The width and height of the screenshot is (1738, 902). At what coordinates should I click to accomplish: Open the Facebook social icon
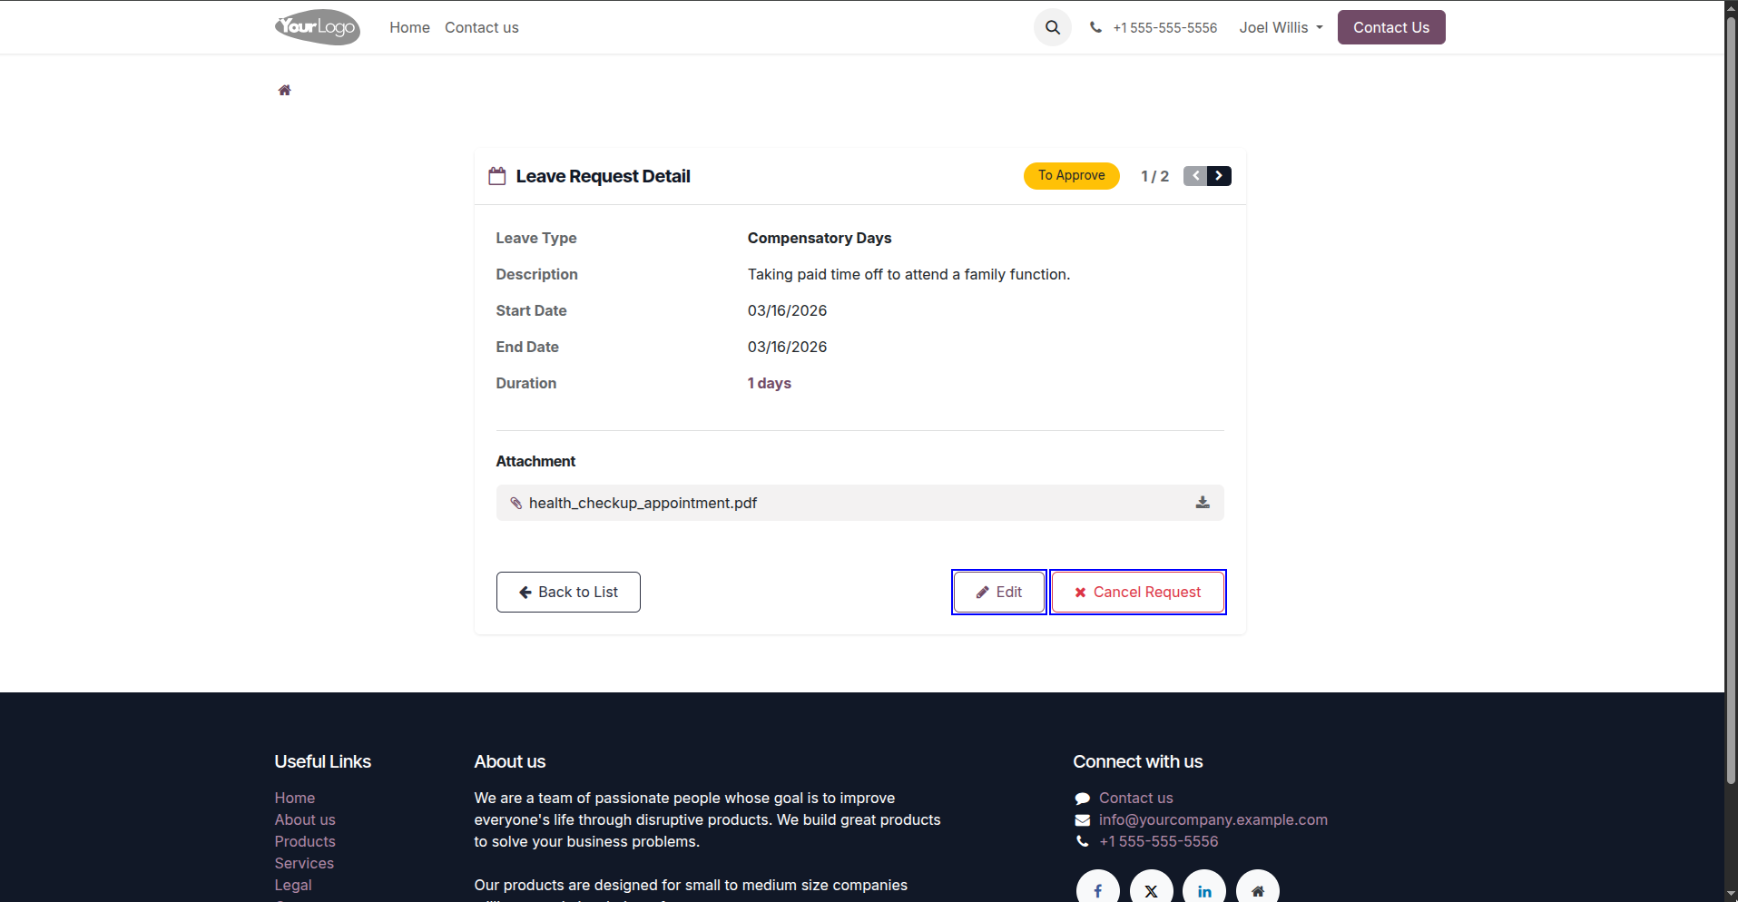(x=1098, y=890)
